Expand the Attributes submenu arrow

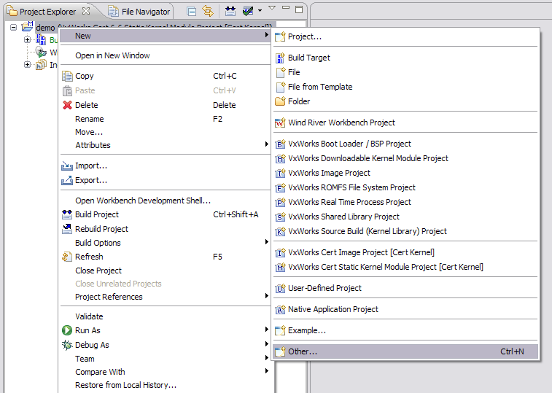(x=266, y=144)
